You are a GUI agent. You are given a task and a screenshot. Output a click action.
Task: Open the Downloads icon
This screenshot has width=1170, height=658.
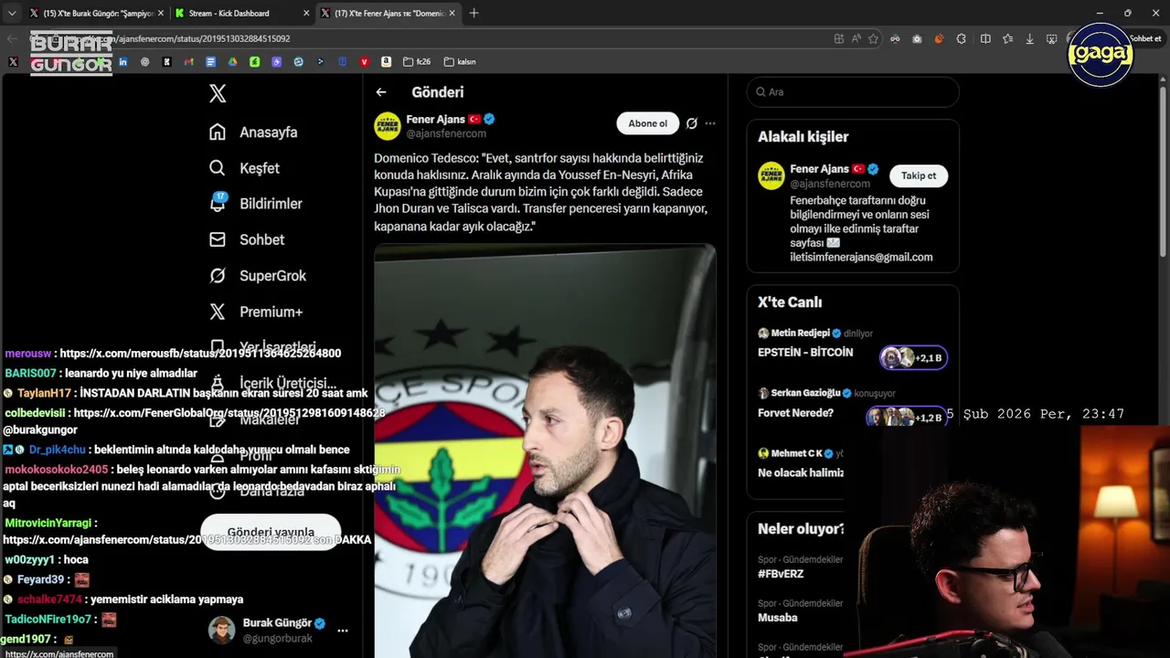(x=1030, y=38)
